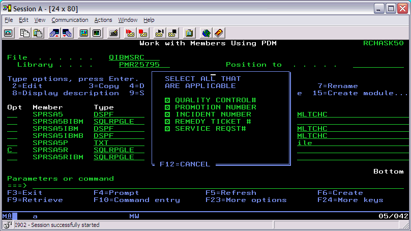Click the Opt field containing C for SPRSA5R
411x231 pixels.
12,150
